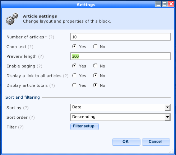The image size is (176, 155).
Task: Click Cancel to discard changes
Action: (x=156, y=142)
